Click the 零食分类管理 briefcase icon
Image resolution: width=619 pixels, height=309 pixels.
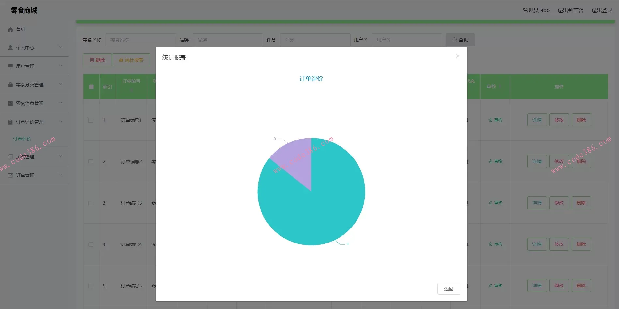click(10, 85)
